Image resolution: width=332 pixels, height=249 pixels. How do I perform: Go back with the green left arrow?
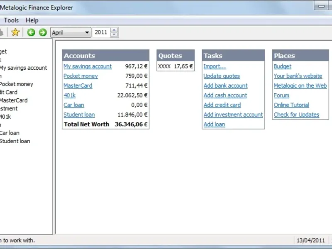click(x=31, y=32)
